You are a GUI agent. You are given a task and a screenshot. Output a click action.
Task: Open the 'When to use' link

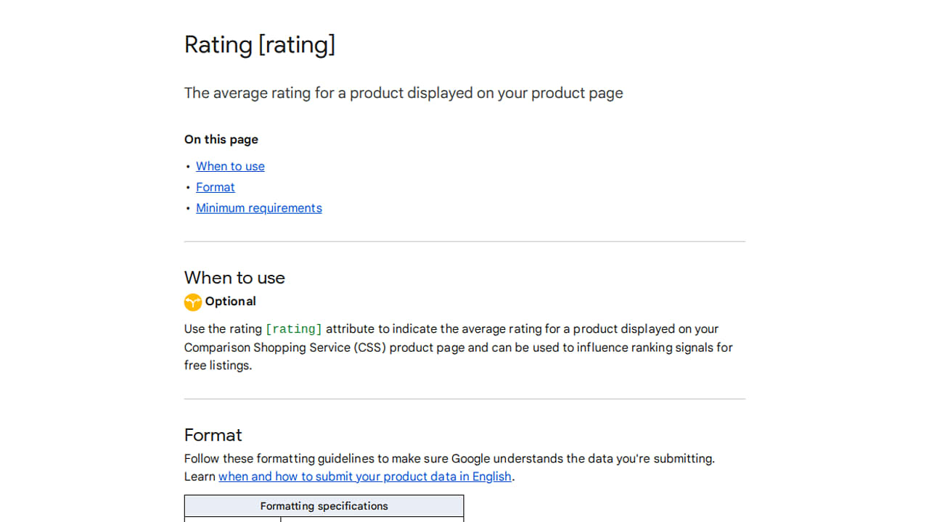point(230,166)
